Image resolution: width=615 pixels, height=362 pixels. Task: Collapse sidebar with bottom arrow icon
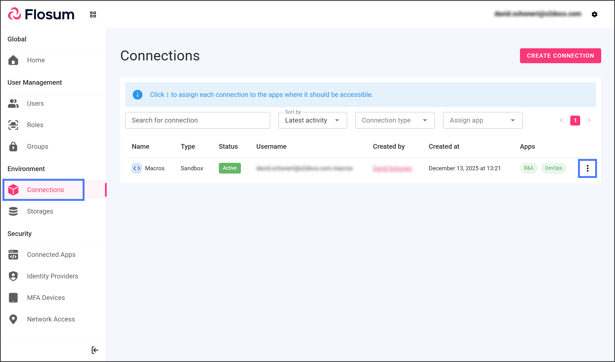(95, 350)
